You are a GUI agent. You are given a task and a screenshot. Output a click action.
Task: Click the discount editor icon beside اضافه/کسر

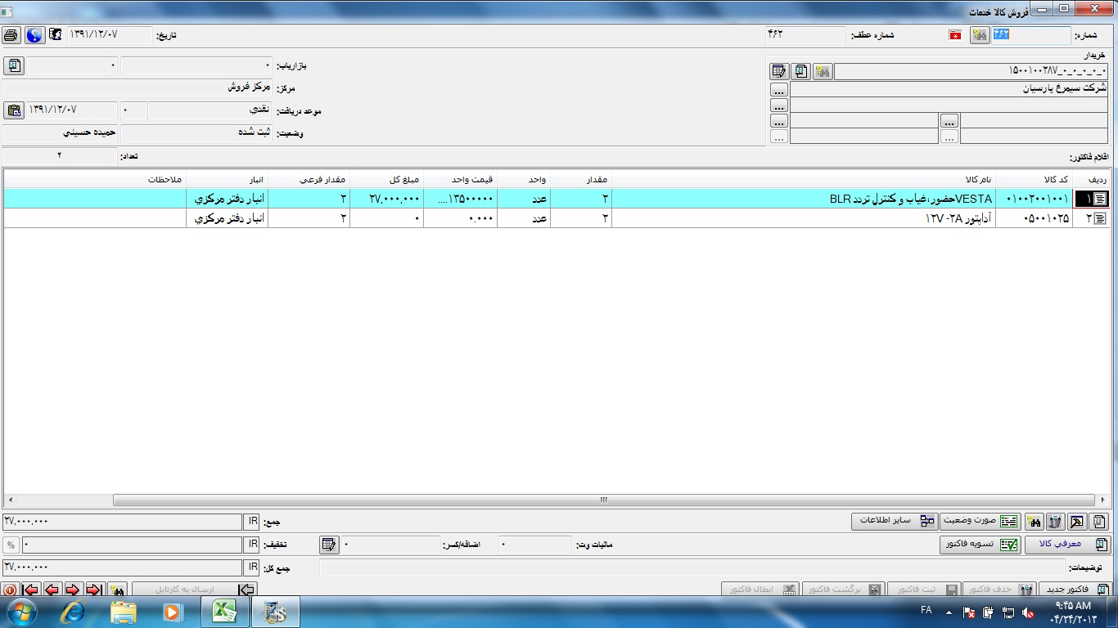pyautogui.click(x=329, y=544)
